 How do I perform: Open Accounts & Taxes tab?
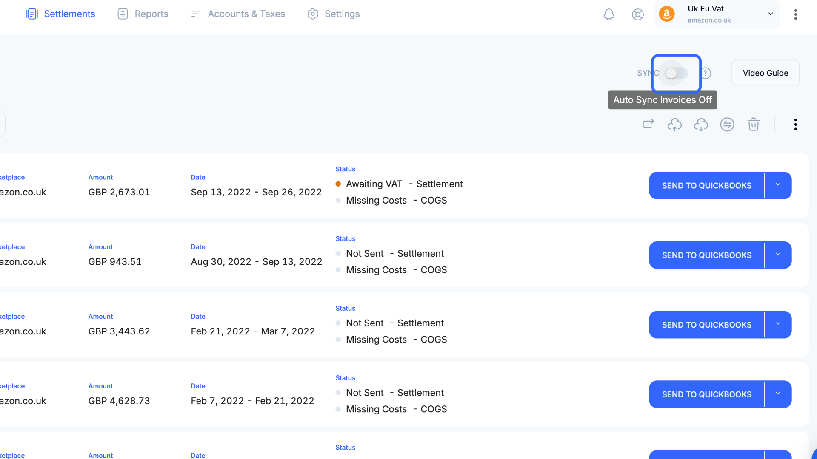tap(238, 14)
